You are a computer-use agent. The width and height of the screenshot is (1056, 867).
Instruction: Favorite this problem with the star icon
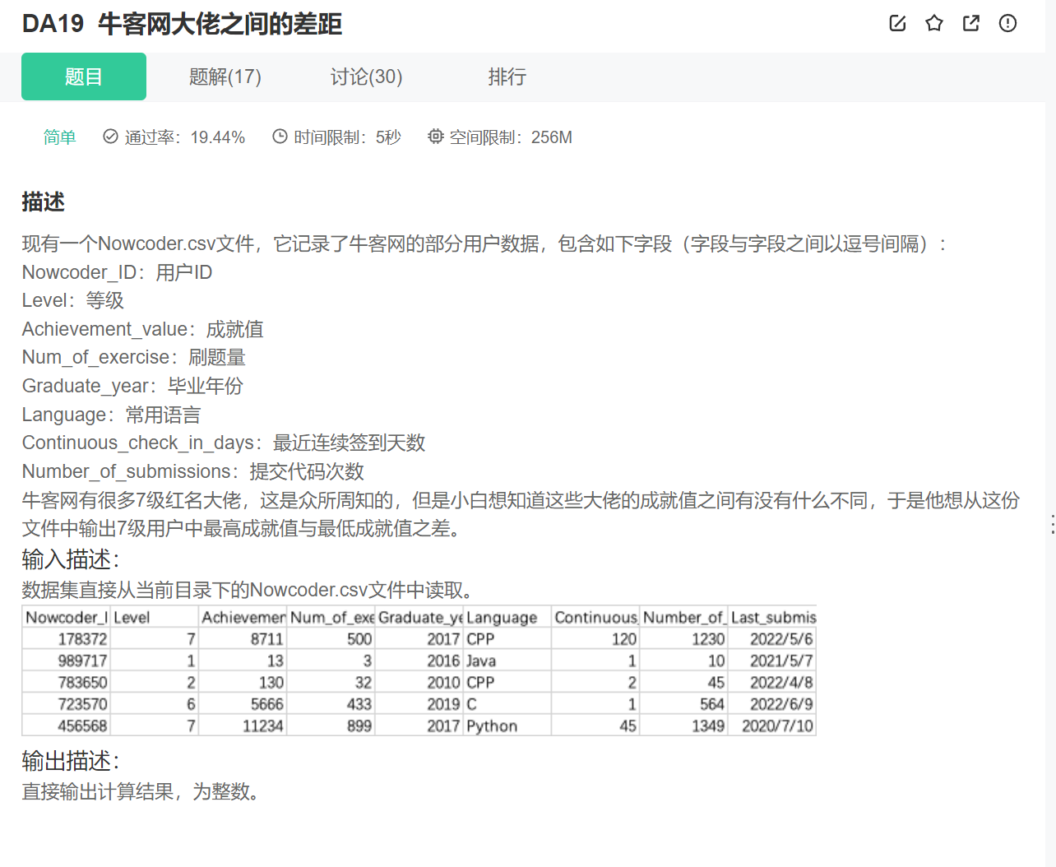point(934,23)
